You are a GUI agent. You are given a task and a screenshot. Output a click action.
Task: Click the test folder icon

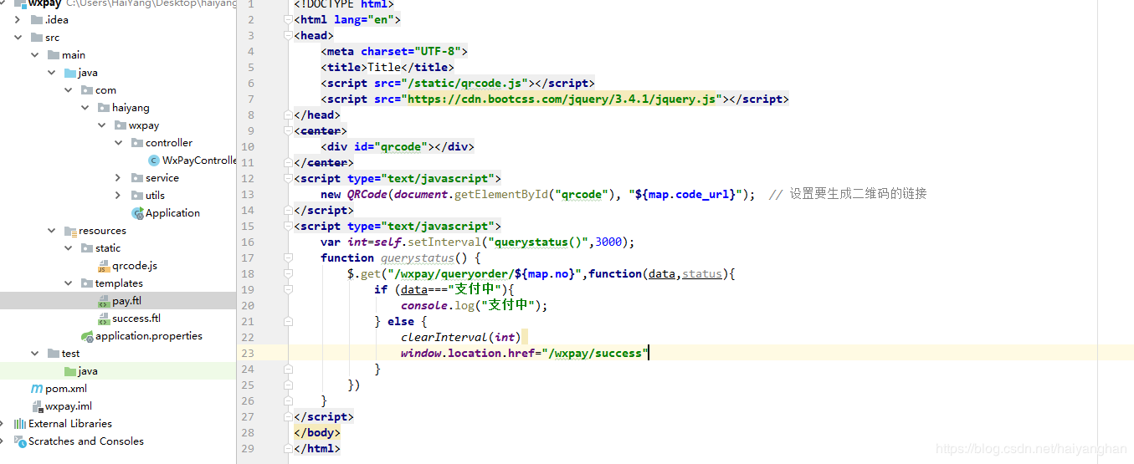pyautogui.click(x=54, y=354)
